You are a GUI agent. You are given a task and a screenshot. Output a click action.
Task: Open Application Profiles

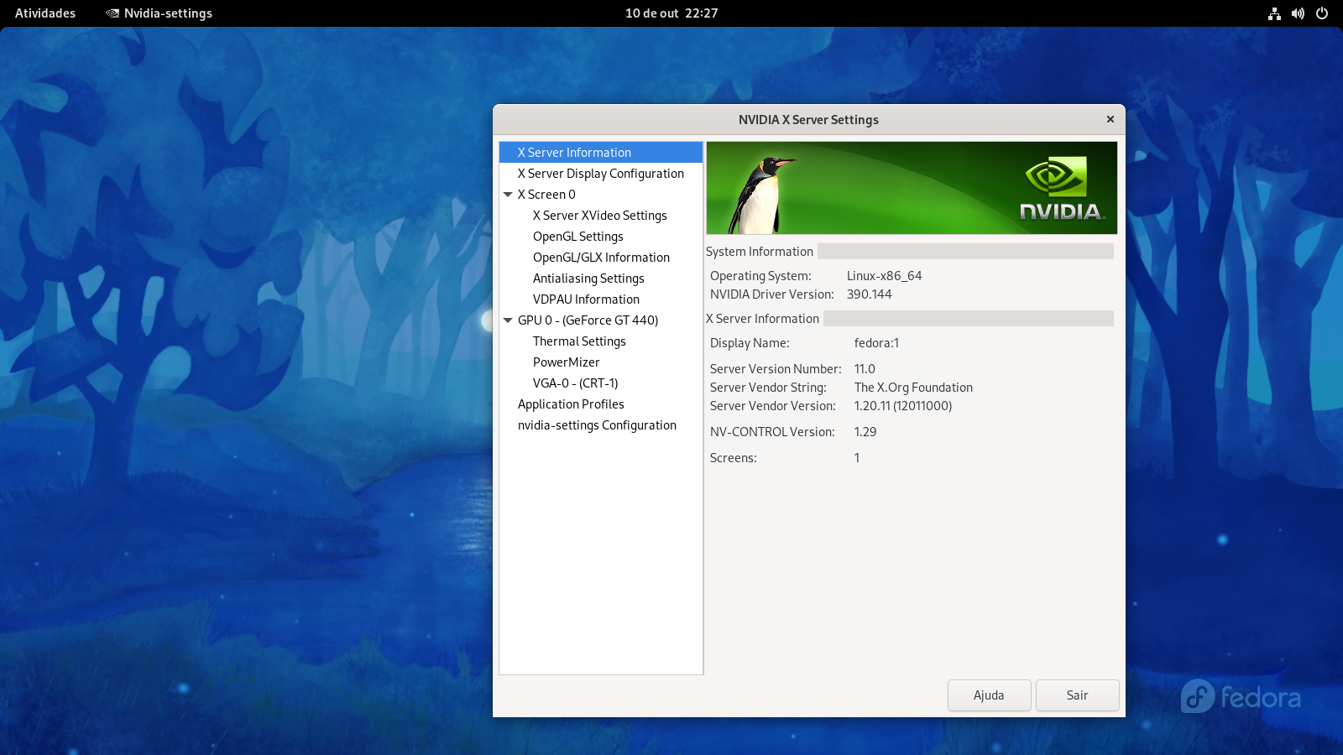point(571,404)
